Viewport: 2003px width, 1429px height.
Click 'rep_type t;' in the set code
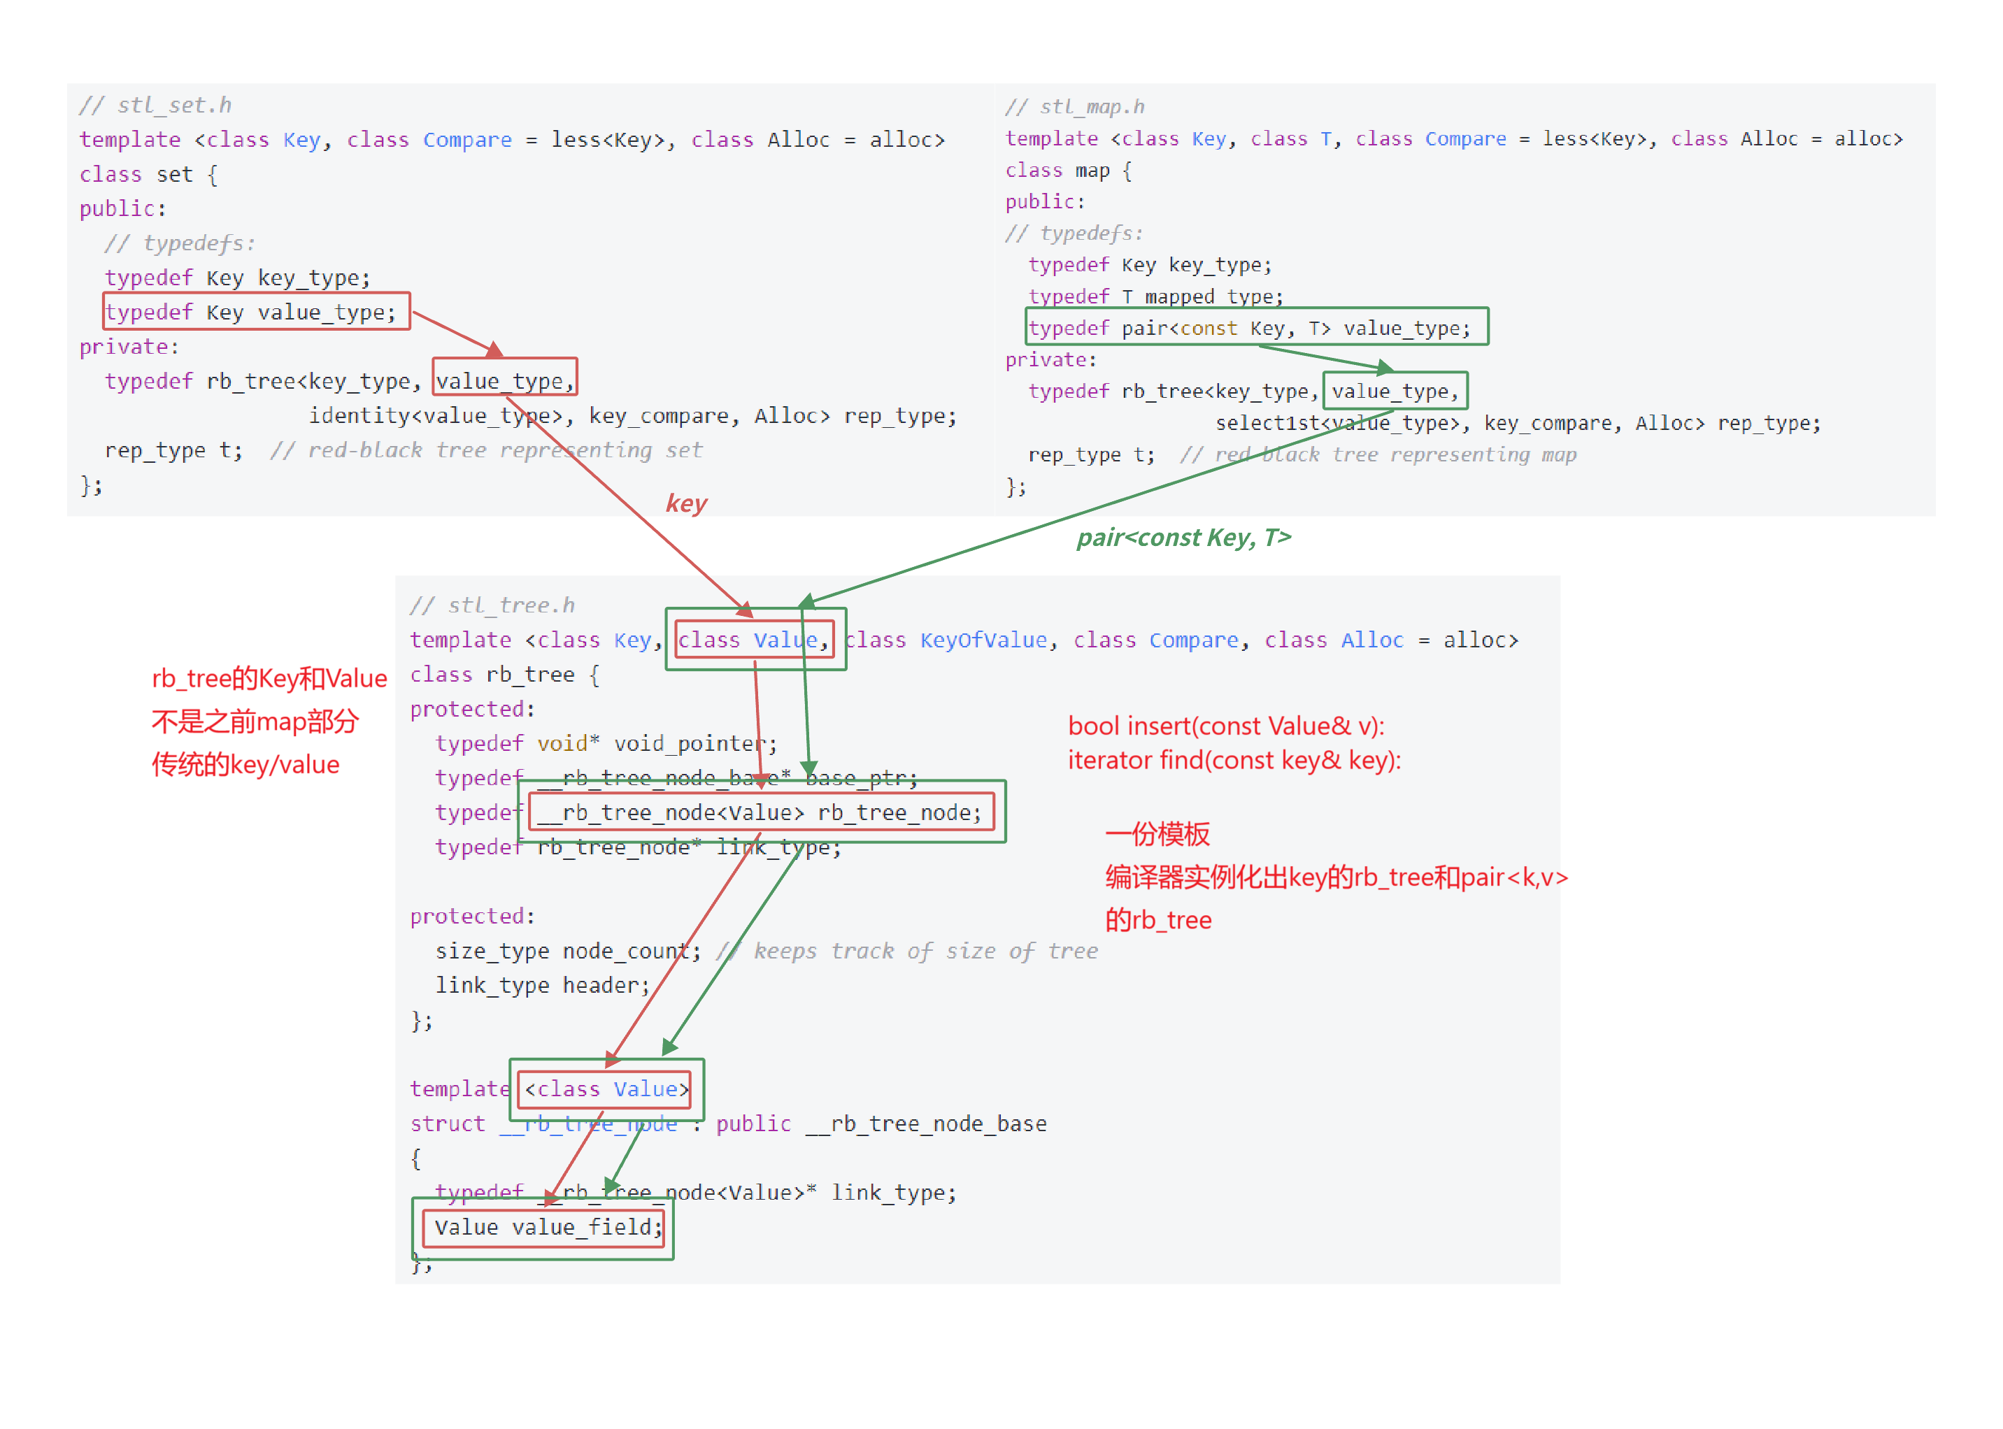[x=174, y=450]
